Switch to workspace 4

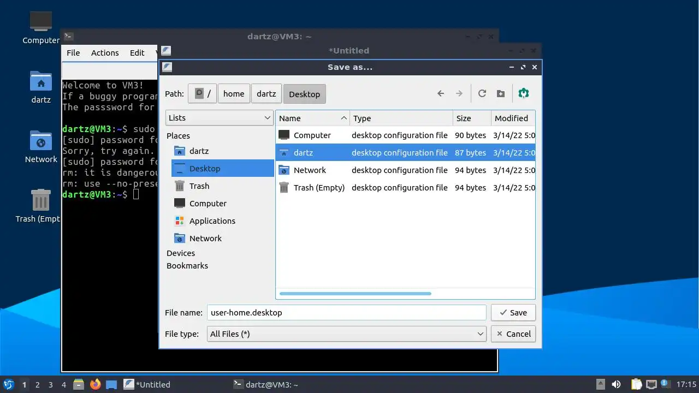[x=64, y=384]
